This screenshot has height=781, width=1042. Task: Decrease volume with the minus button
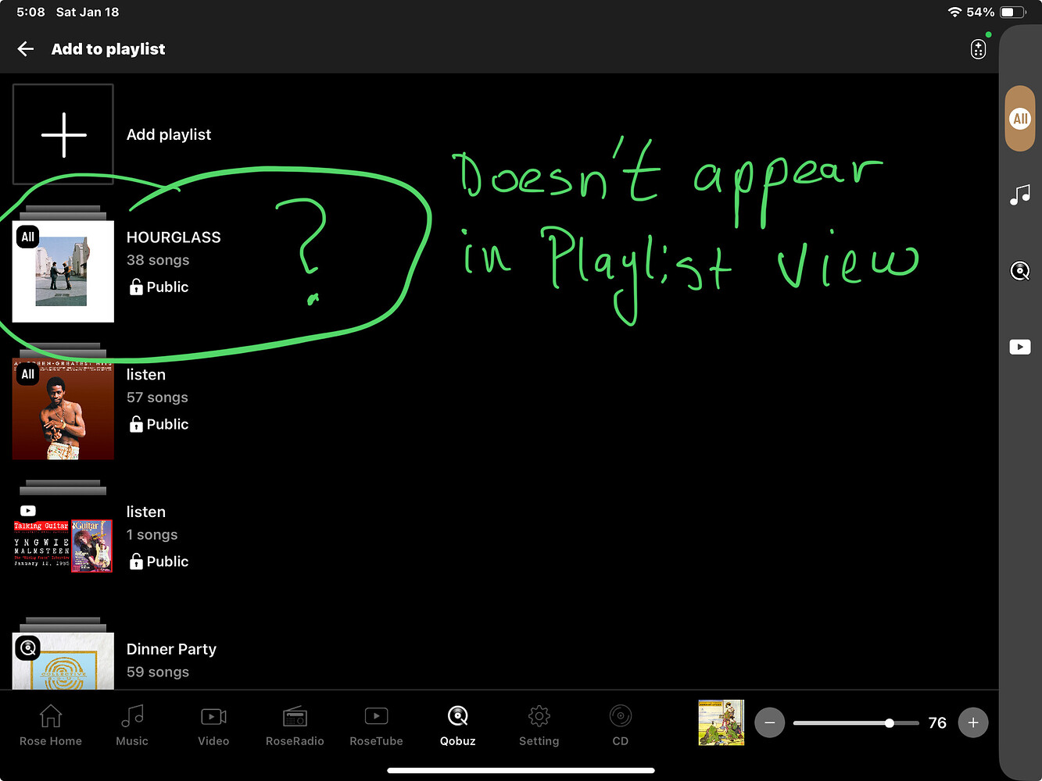tap(770, 722)
